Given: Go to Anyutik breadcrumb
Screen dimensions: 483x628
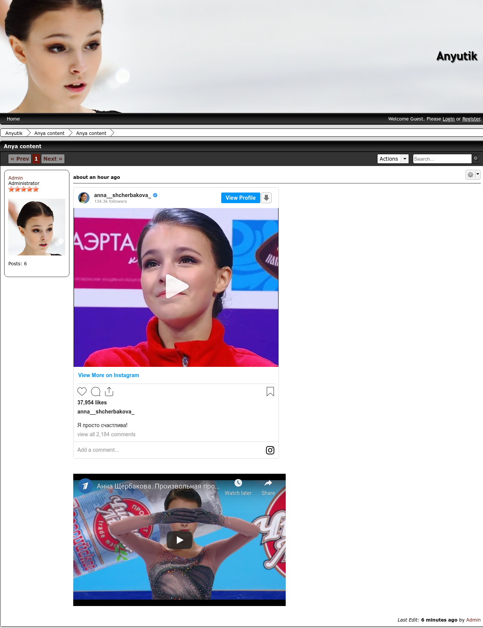Looking at the screenshot, I should [x=14, y=133].
